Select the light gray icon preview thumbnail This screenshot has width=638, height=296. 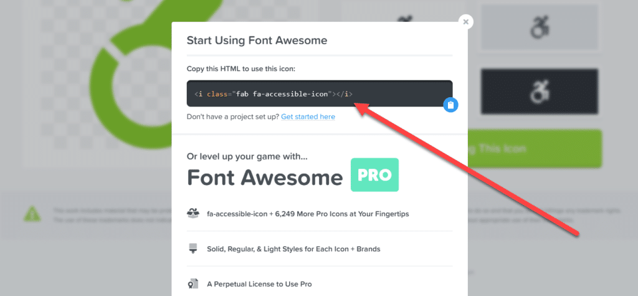(x=540, y=27)
